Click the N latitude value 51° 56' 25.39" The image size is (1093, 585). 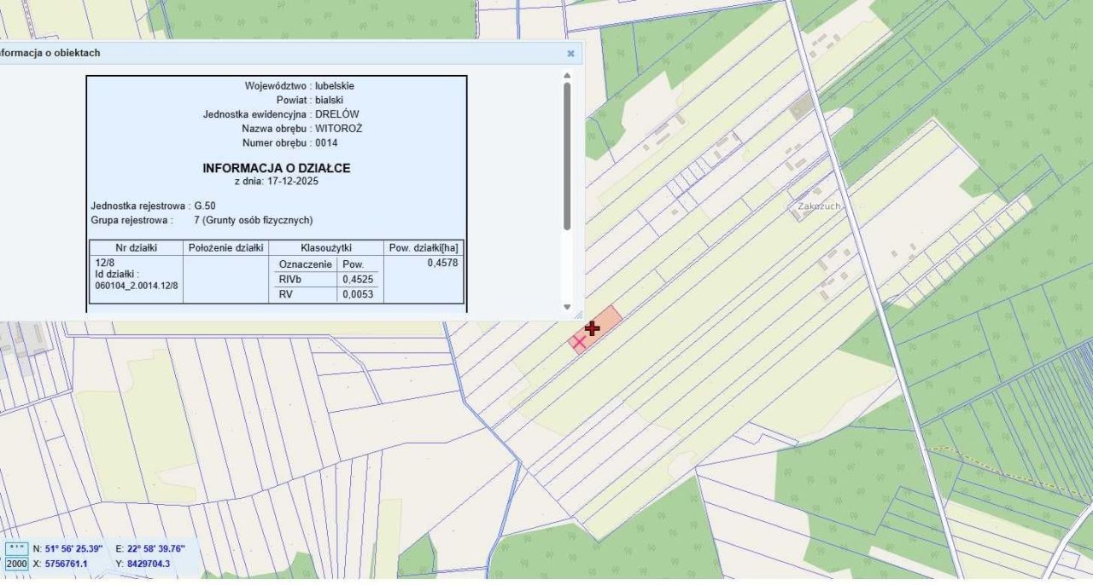[73, 548]
